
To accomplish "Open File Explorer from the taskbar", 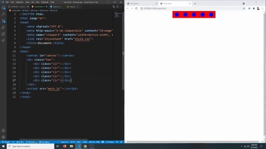I will coord(71,146).
